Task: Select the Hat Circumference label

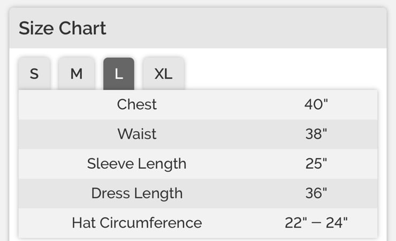Action: [137, 223]
